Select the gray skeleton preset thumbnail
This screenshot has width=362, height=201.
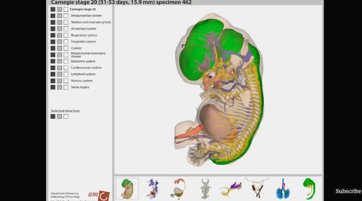tap(205, 189)
